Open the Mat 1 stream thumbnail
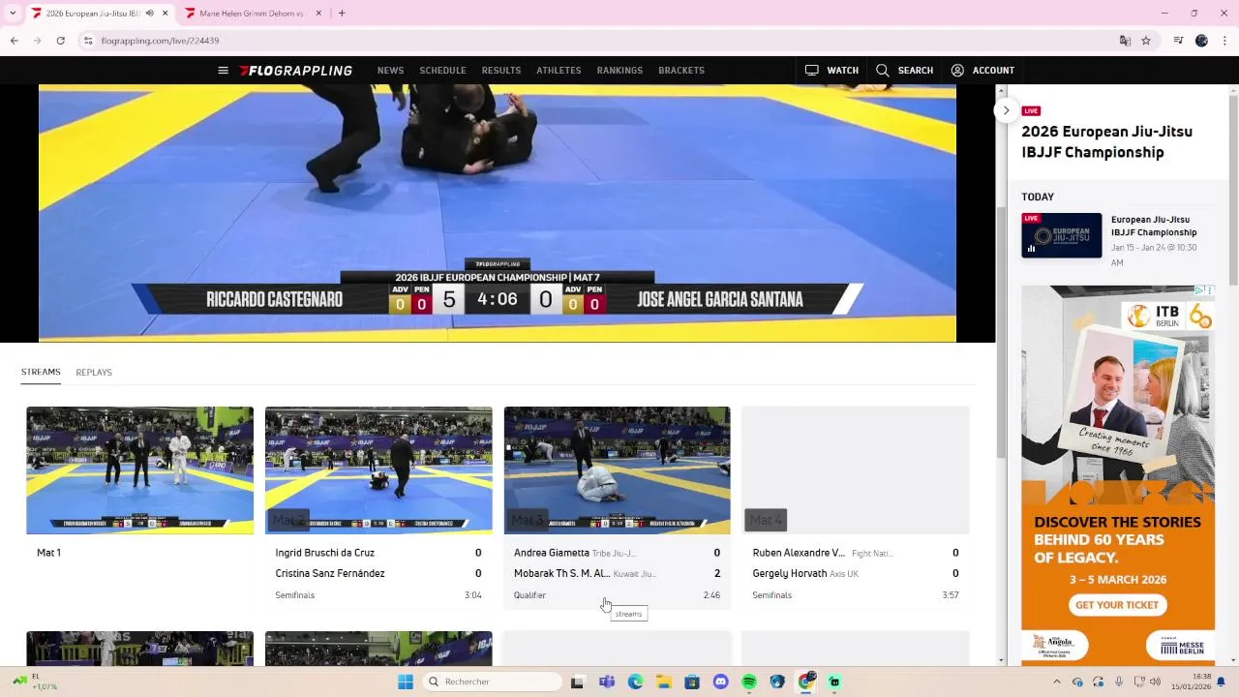 pos(139,470)
